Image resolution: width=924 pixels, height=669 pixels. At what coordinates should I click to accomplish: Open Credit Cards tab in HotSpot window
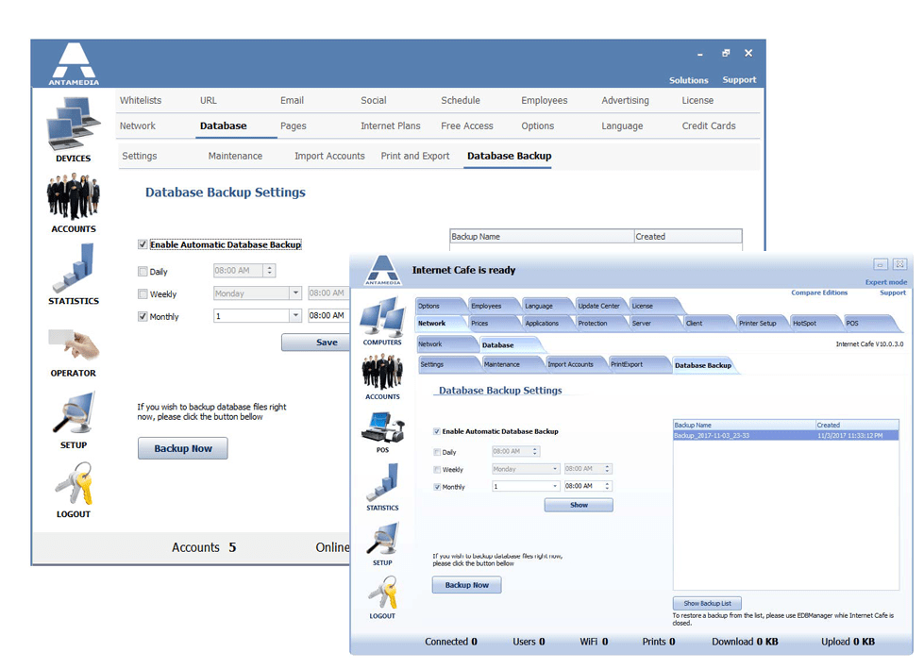[x=708, y=125]
